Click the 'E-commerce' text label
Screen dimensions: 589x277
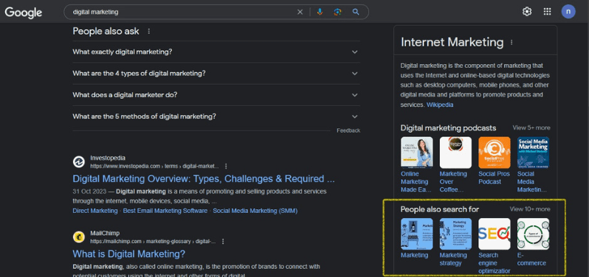pos(531,259)
